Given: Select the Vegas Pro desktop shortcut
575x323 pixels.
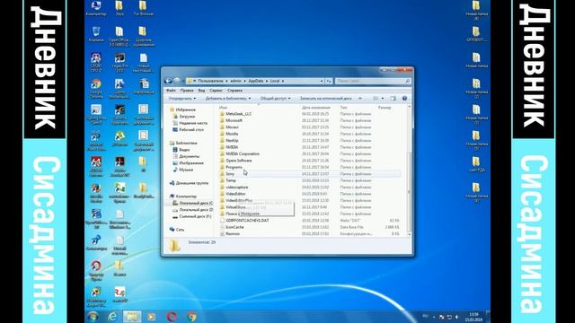Looking at the screenshot, I should [x=119, y=62].
